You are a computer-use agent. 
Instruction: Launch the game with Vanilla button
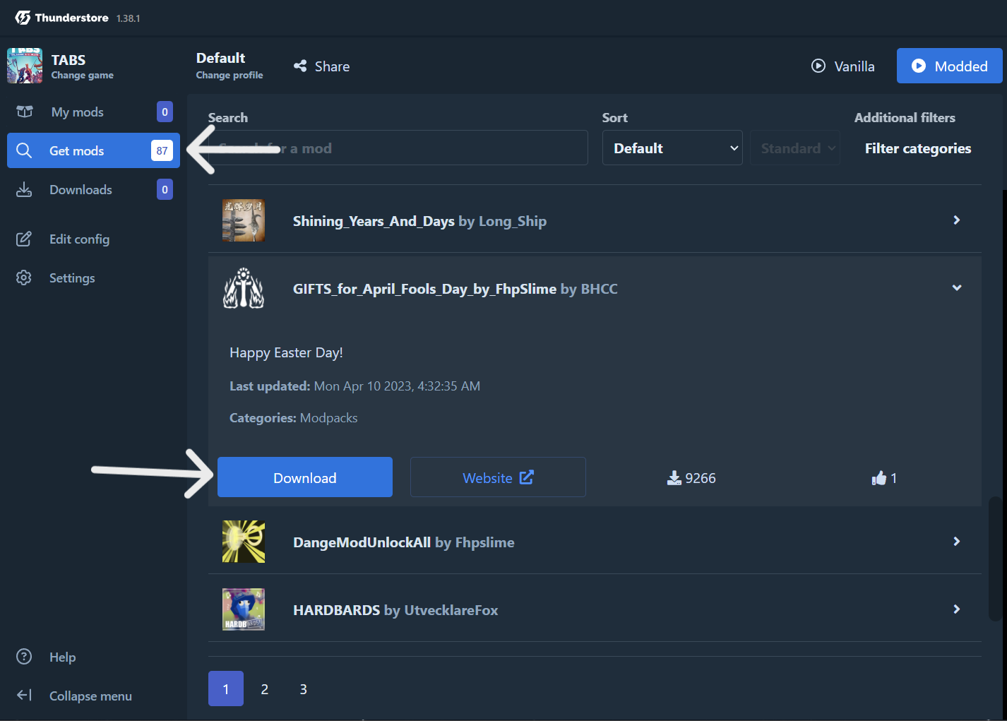[843, 66]
